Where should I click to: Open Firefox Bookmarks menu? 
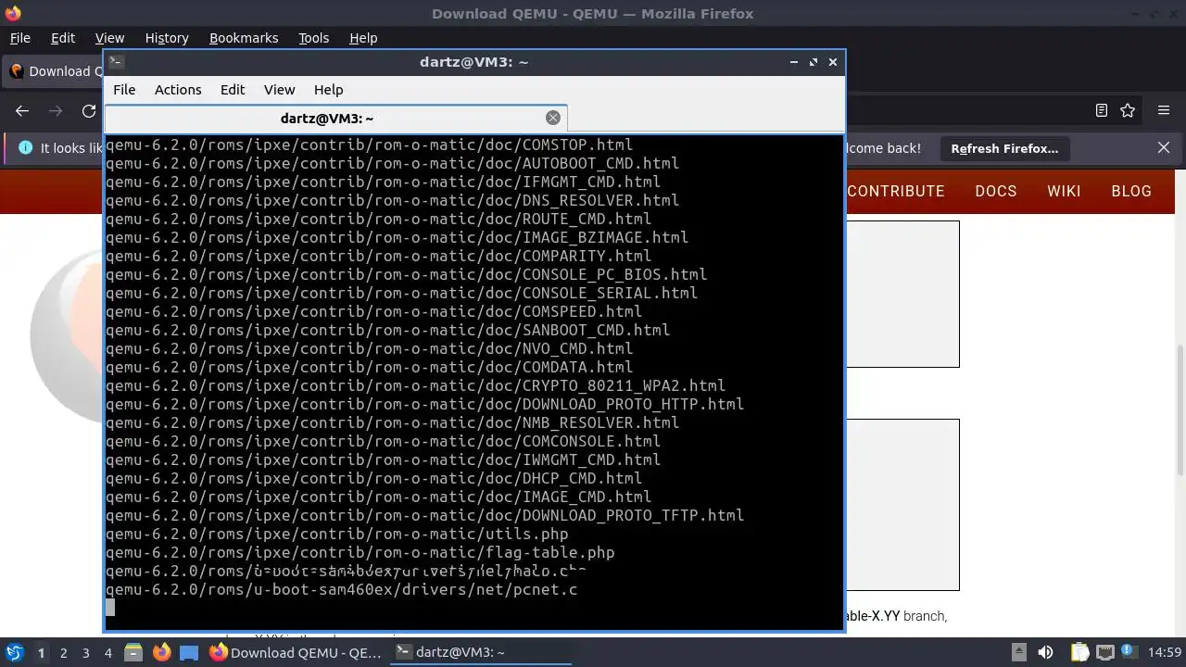244,38
